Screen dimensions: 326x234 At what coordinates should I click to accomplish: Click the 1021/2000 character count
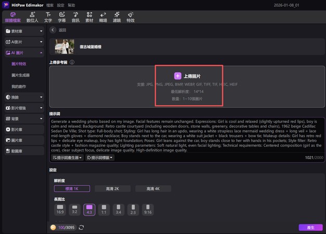[x=314, y=158]
